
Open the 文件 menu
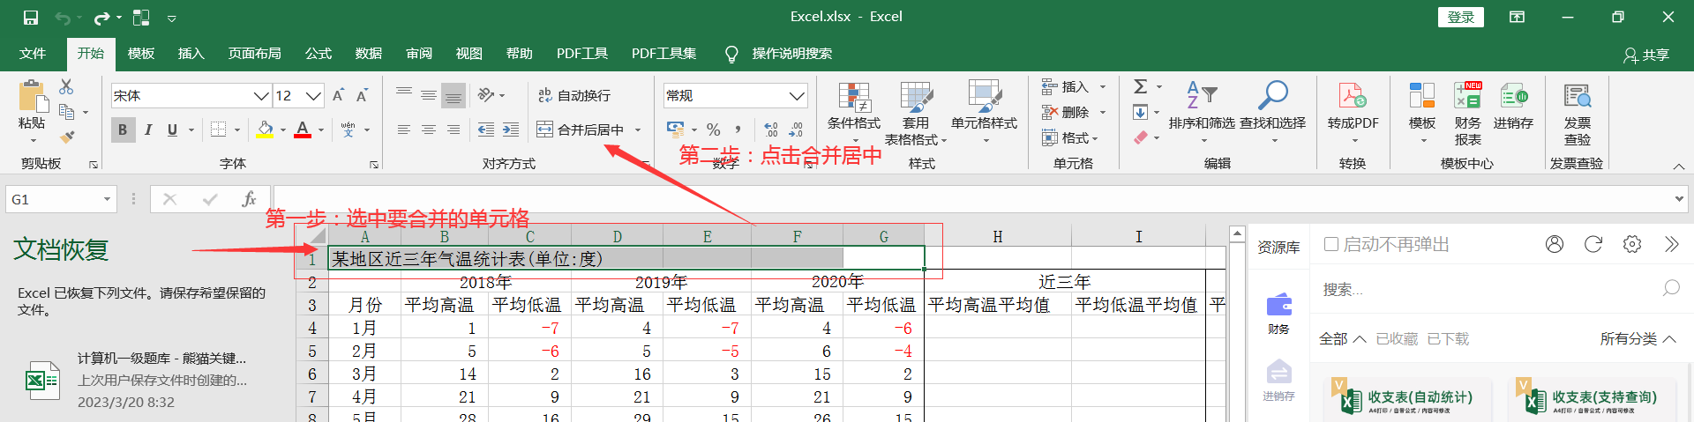33,54
